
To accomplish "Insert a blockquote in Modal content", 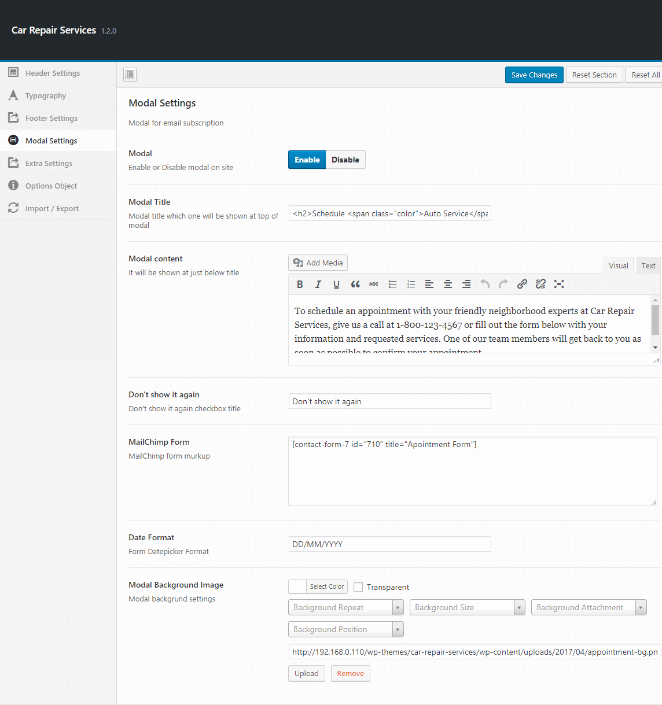I will coord(355,284).
